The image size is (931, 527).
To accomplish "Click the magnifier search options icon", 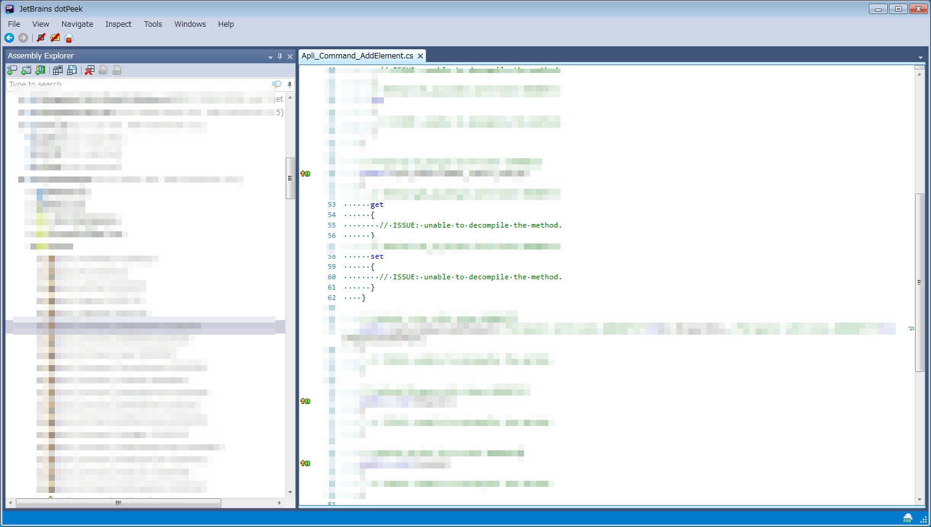I will pyautogui.click(x=277, y=84).
